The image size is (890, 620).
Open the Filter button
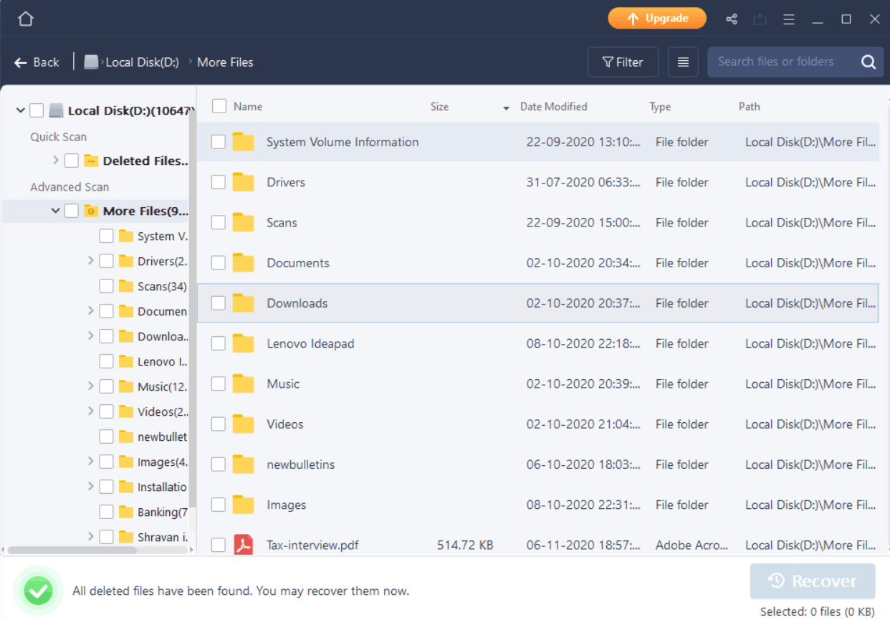click(x=623, y=62)
